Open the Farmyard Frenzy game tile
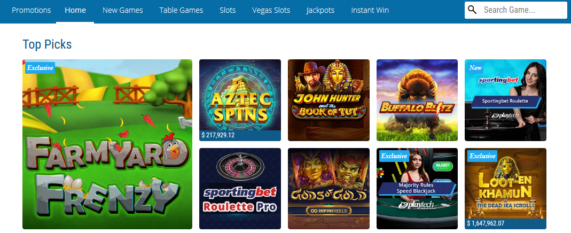Screen dimensions: 571x233 click(x=107, y=144)
